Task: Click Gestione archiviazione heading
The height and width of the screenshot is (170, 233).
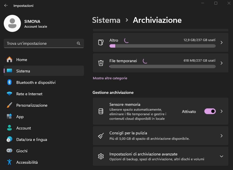Action: 113,92
